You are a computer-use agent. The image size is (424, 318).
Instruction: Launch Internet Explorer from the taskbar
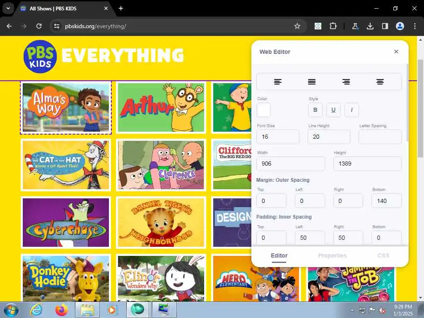(x=36, y=310)
